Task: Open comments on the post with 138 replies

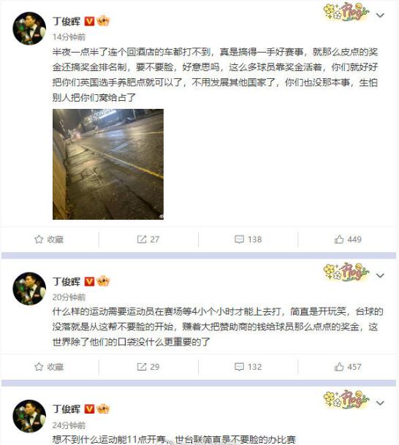Action: [x=248, y=239]
